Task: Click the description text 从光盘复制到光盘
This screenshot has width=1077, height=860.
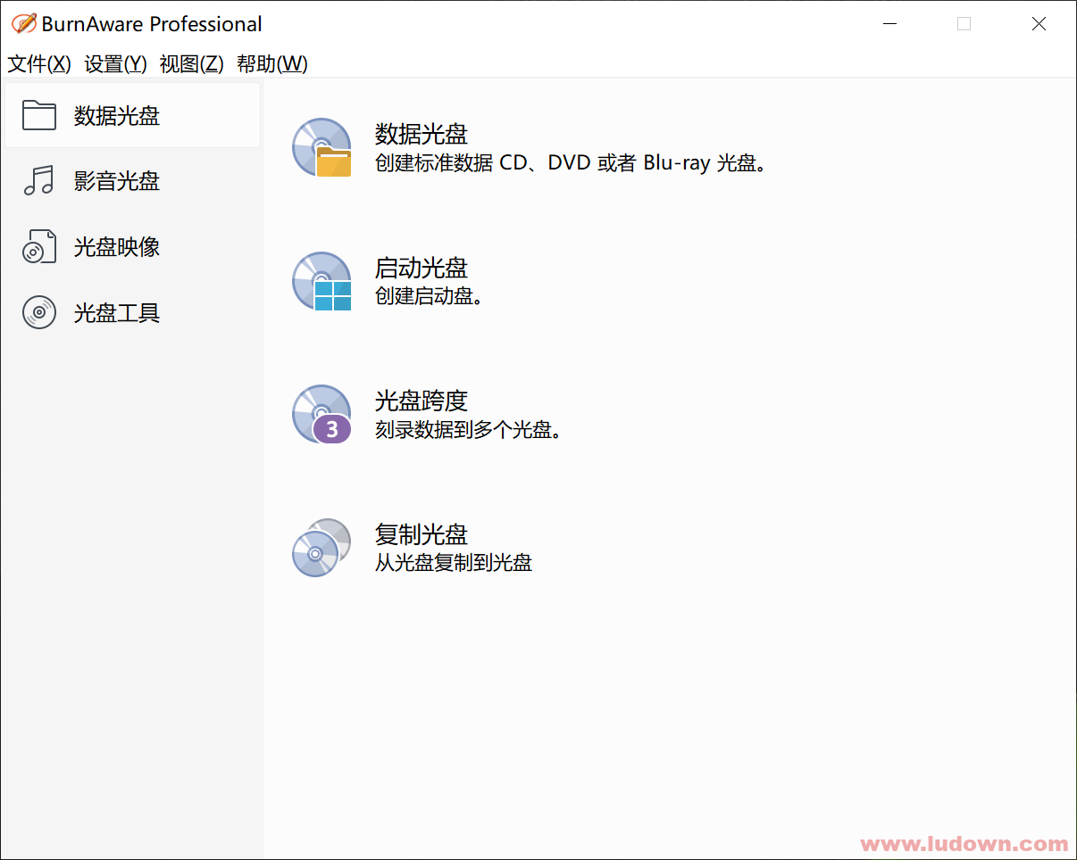Action: (x=454, y=563)
